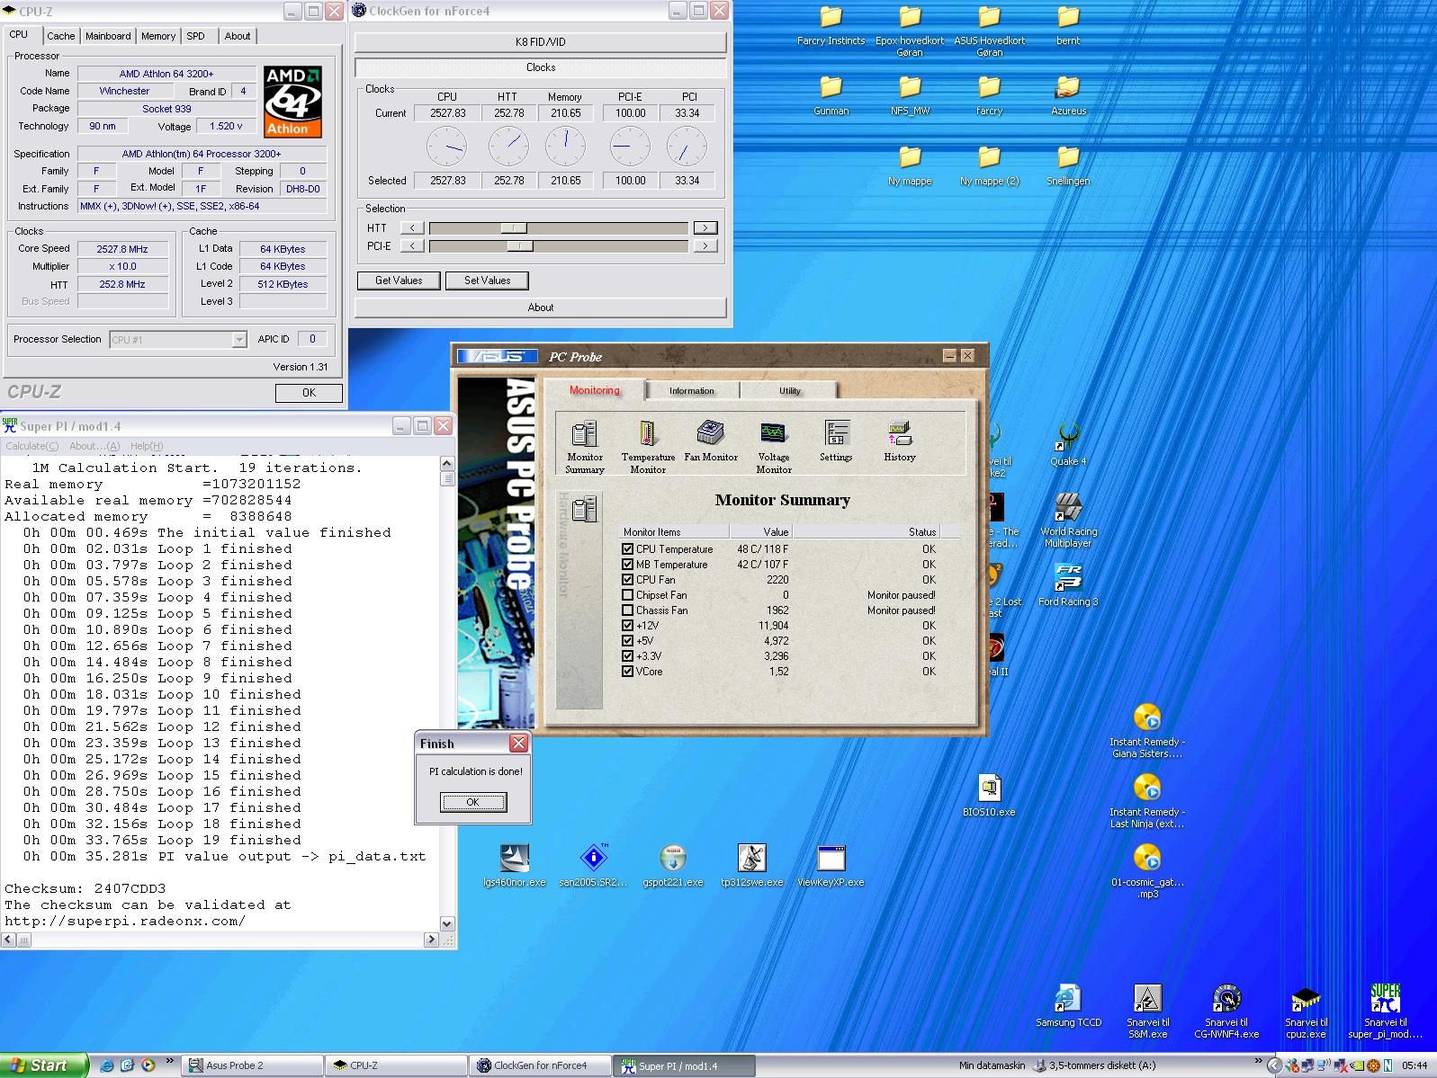
Task: Click PCI-E slider thumb in ClockGen
Action: [x=519, y=245]
